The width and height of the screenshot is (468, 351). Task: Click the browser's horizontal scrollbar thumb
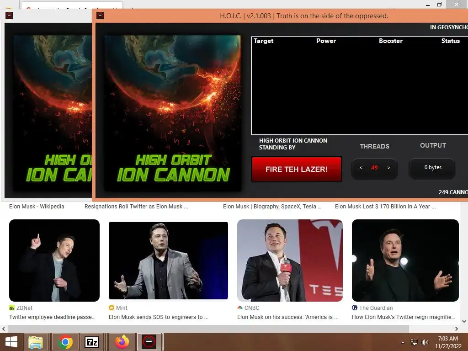click(208, 329)
